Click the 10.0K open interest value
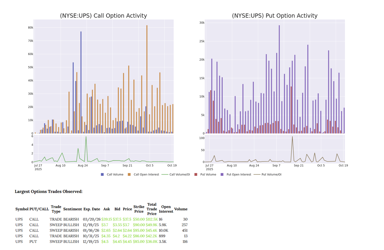This screenshot has width=384, height=250. point(164,230)
